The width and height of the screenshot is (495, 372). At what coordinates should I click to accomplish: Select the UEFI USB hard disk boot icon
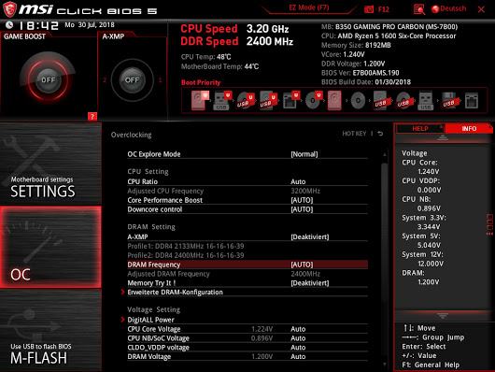[x=268, y=101]
